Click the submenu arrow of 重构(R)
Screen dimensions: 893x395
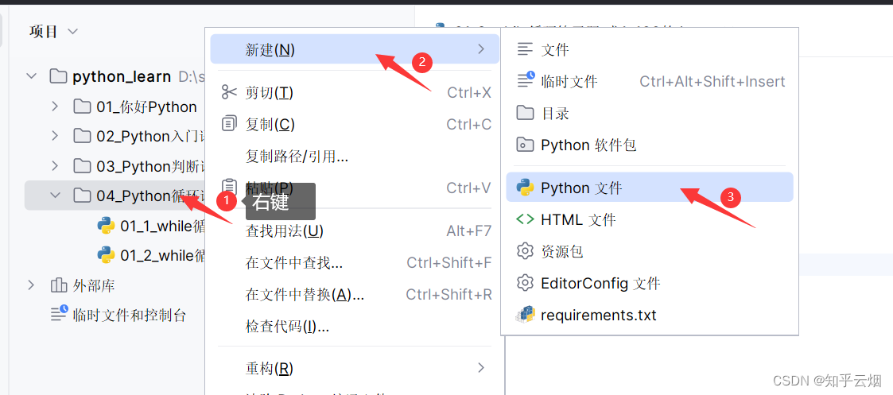(481, 368)
